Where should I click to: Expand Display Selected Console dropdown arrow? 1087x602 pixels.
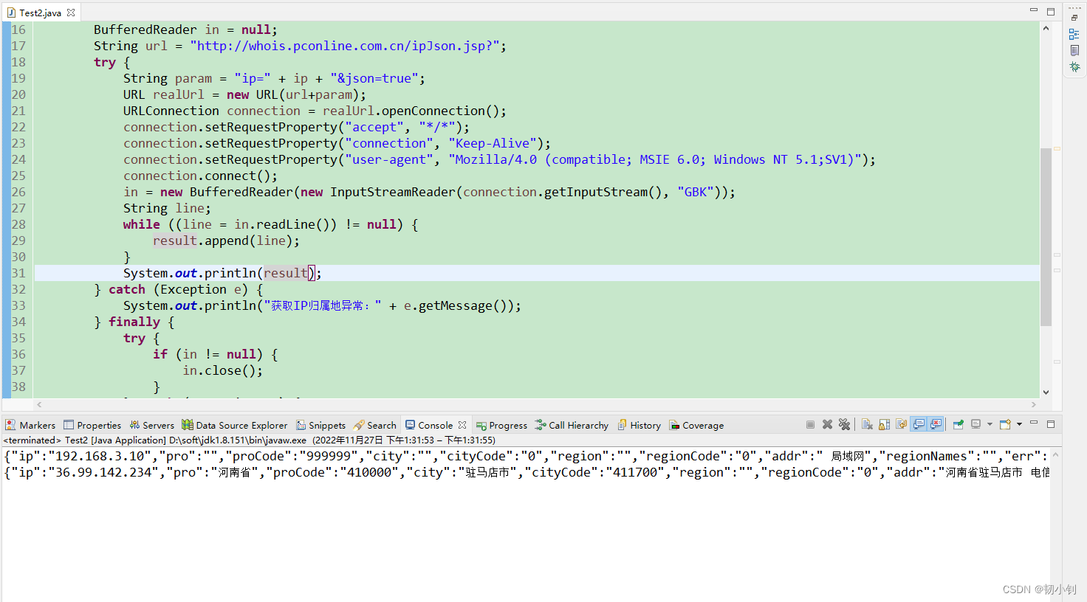[x=990, y=424]
